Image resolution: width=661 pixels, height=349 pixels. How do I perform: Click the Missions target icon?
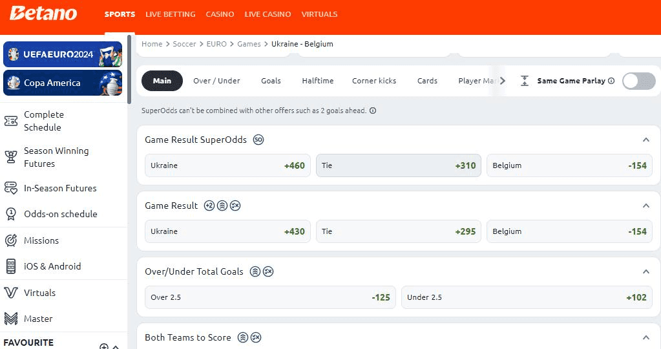(x=11, y=240)
